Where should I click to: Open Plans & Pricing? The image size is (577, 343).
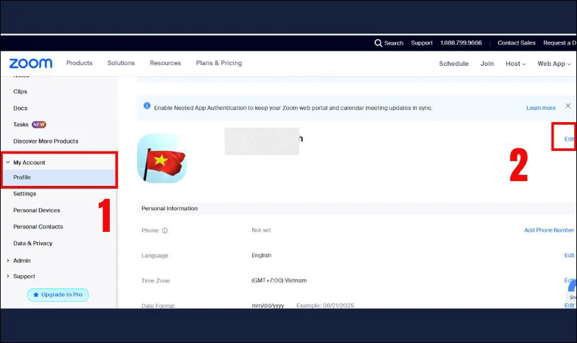(x=219, y=63)
